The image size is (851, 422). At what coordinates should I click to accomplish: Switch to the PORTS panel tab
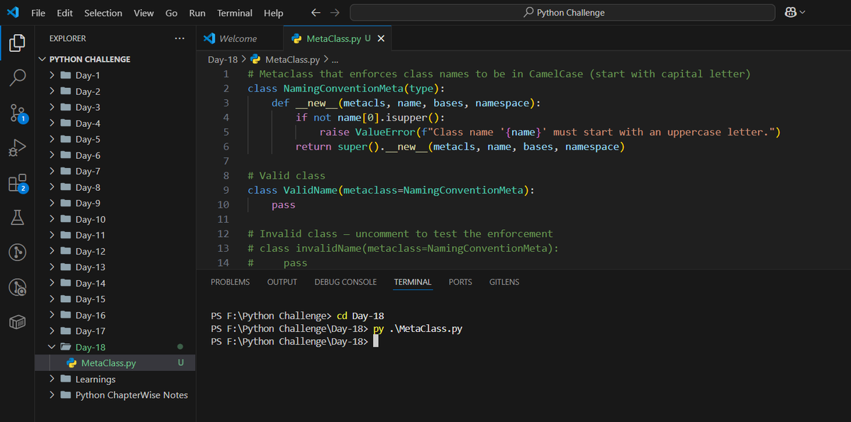[x=460, y=282]
